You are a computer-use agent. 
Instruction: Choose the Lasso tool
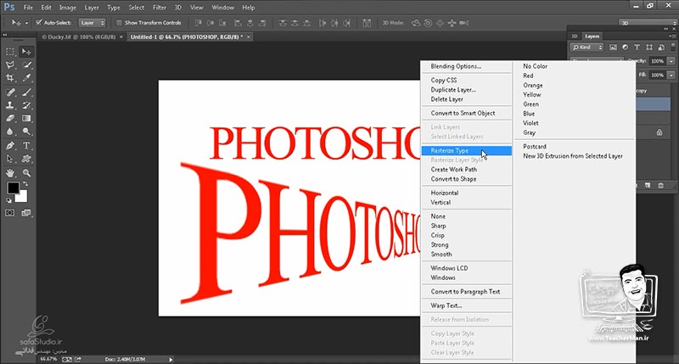tap(10, 65)
